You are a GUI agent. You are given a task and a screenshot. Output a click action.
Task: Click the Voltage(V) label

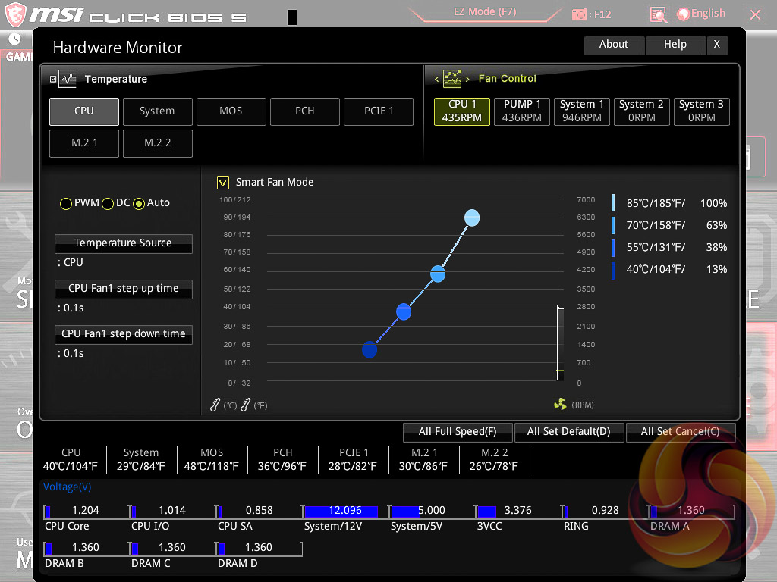(x=68, y=487)
